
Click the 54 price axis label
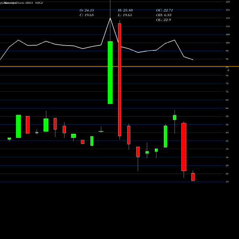227,125
